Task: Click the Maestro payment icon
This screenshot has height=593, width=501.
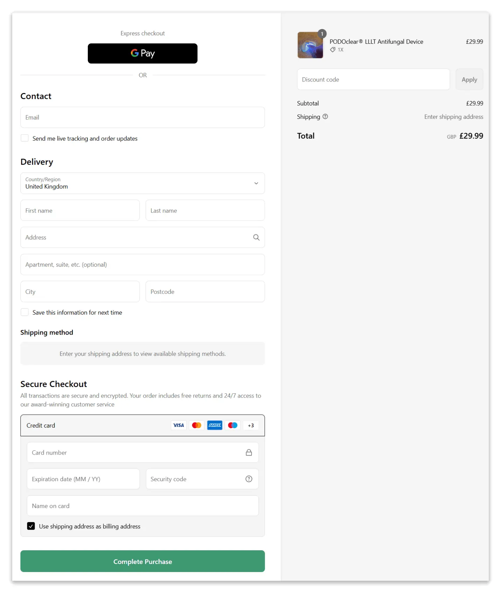Action: (232, 425)
